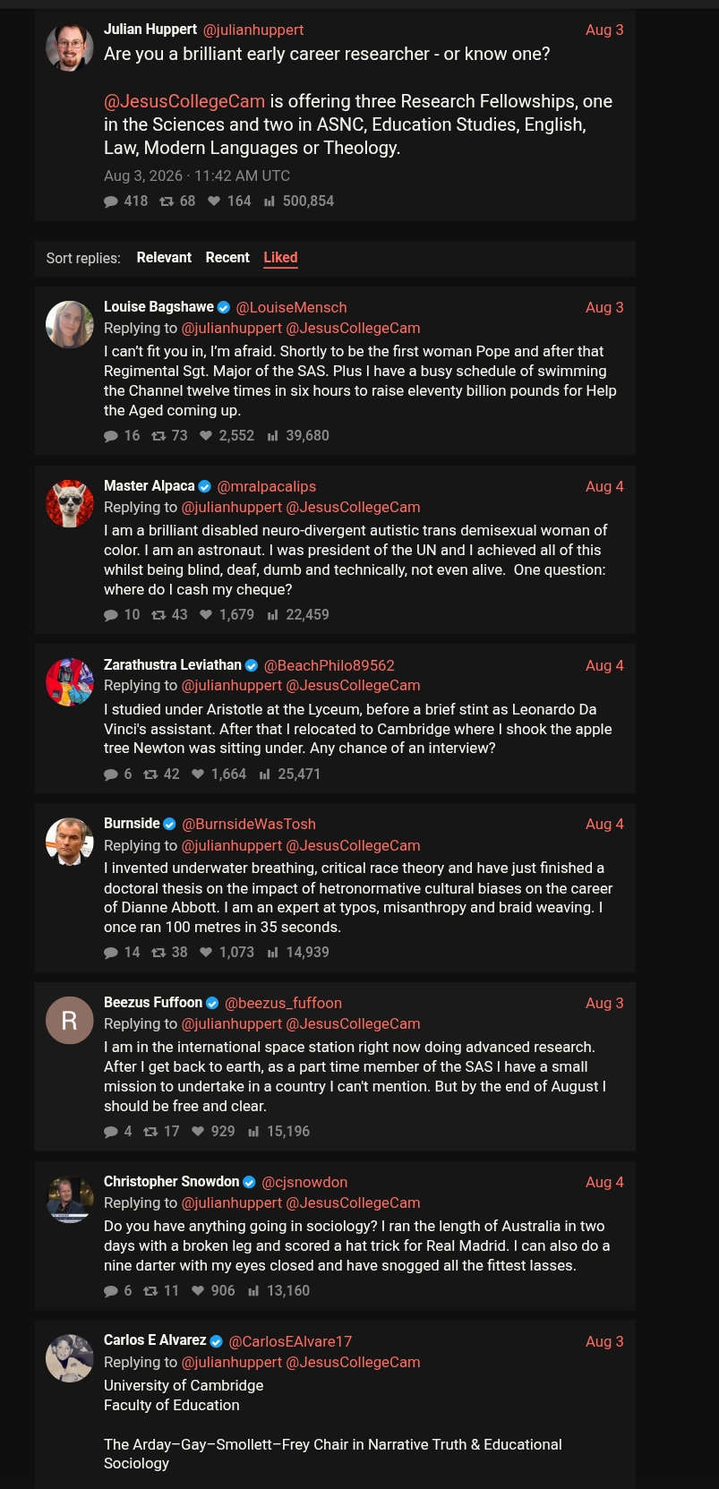This screenshot has width=719, height=1489.
Task: Open @LouiseMensch profile handle
Action: [x=291, y=308]
